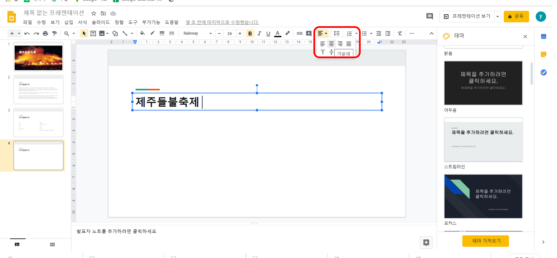Click the Border weight icon

click(162, 33)
